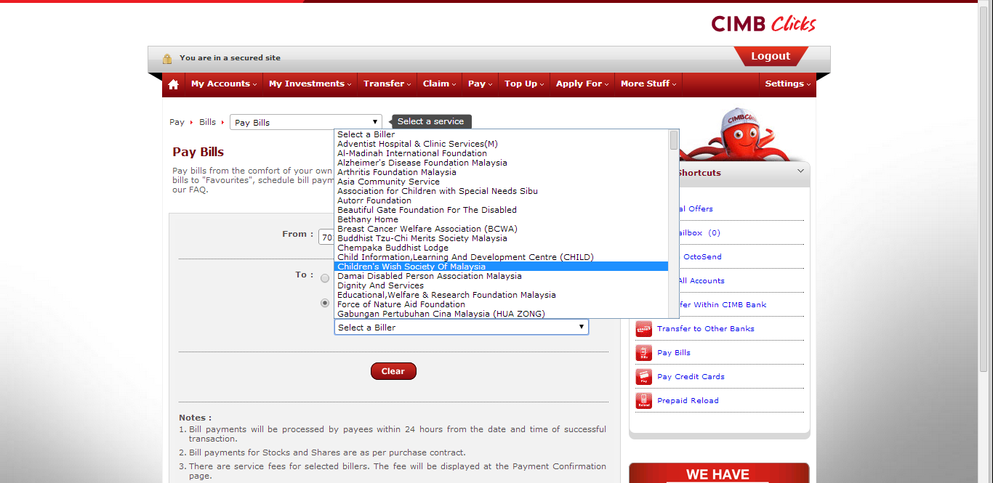Click the Clear button
The image size is (993, 483).
pyautogui.click(x=393, y=371)
